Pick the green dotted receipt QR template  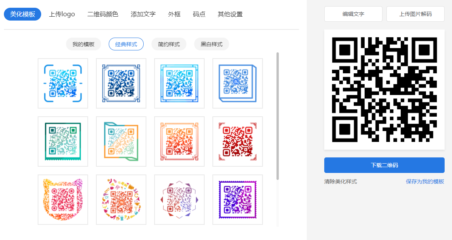63,142
